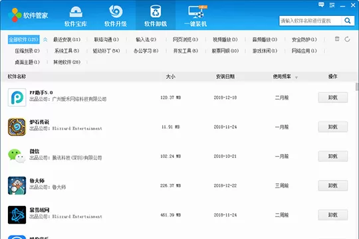This screenshot has height=239, width=359.
Task: Click 卸载 button for 微信
Action: 332,156
